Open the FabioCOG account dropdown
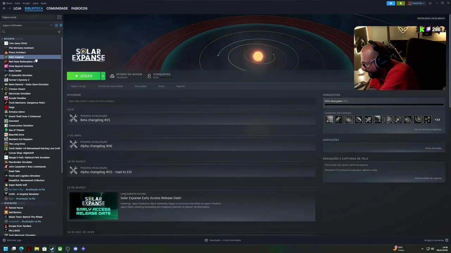The height and width of the screenshot is (253, 451). click(416, 3)
